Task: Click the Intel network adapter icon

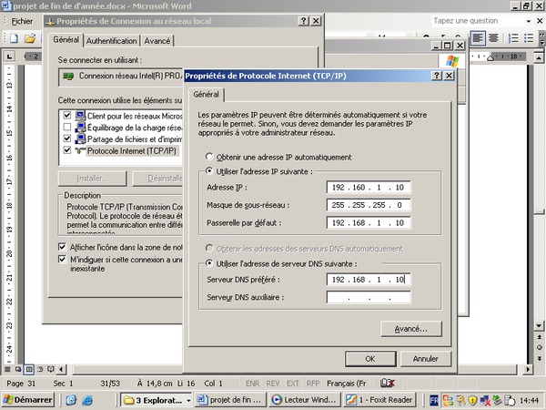Action: (68, 76)
